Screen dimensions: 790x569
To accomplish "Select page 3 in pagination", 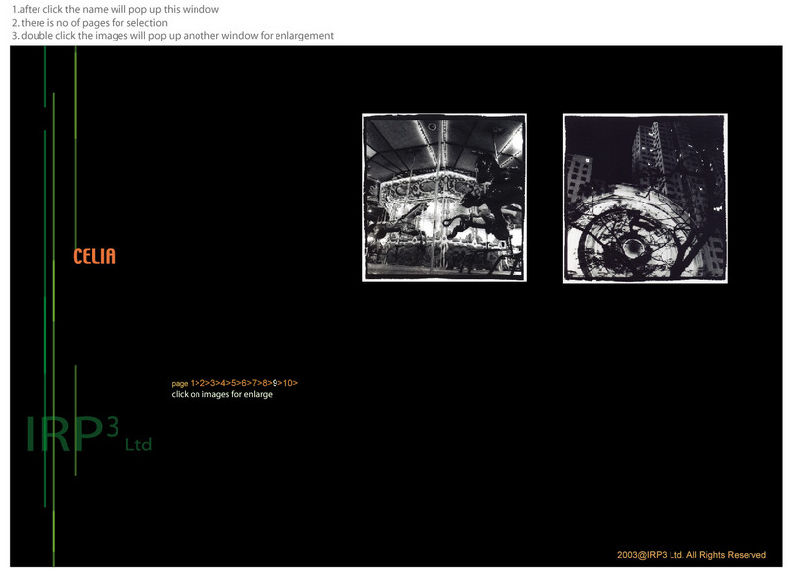I will coord(213,383).
